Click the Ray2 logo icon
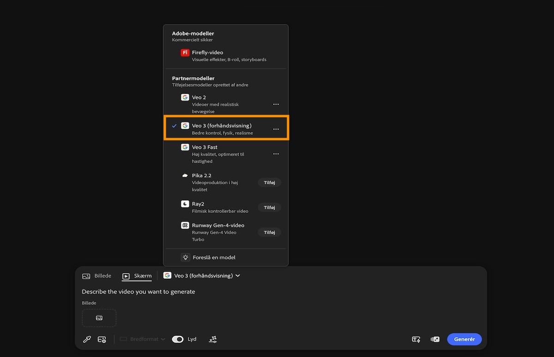The width and height of the screenshot is (554, 357). (185, 204)
